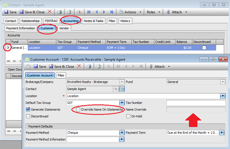Uncheck the Generate Statements checkbox
Image resolution: width=230 pixels, height=149 pixels.
click(x=28, y=109)
